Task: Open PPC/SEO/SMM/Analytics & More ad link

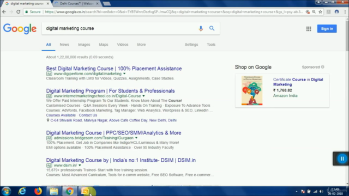Action: (113, 133)
